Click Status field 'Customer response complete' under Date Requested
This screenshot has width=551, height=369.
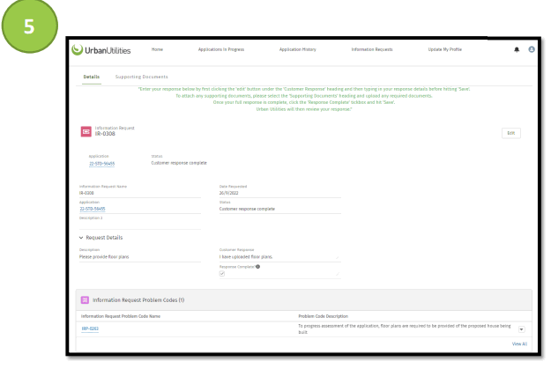coord(247,209)
